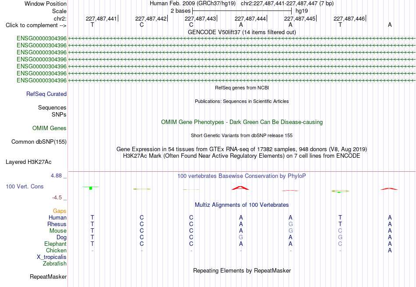The width and height of the screenshot is (416, 287).
Task: Click the 'Sequences' track label
Action: (x=52, y=107)
